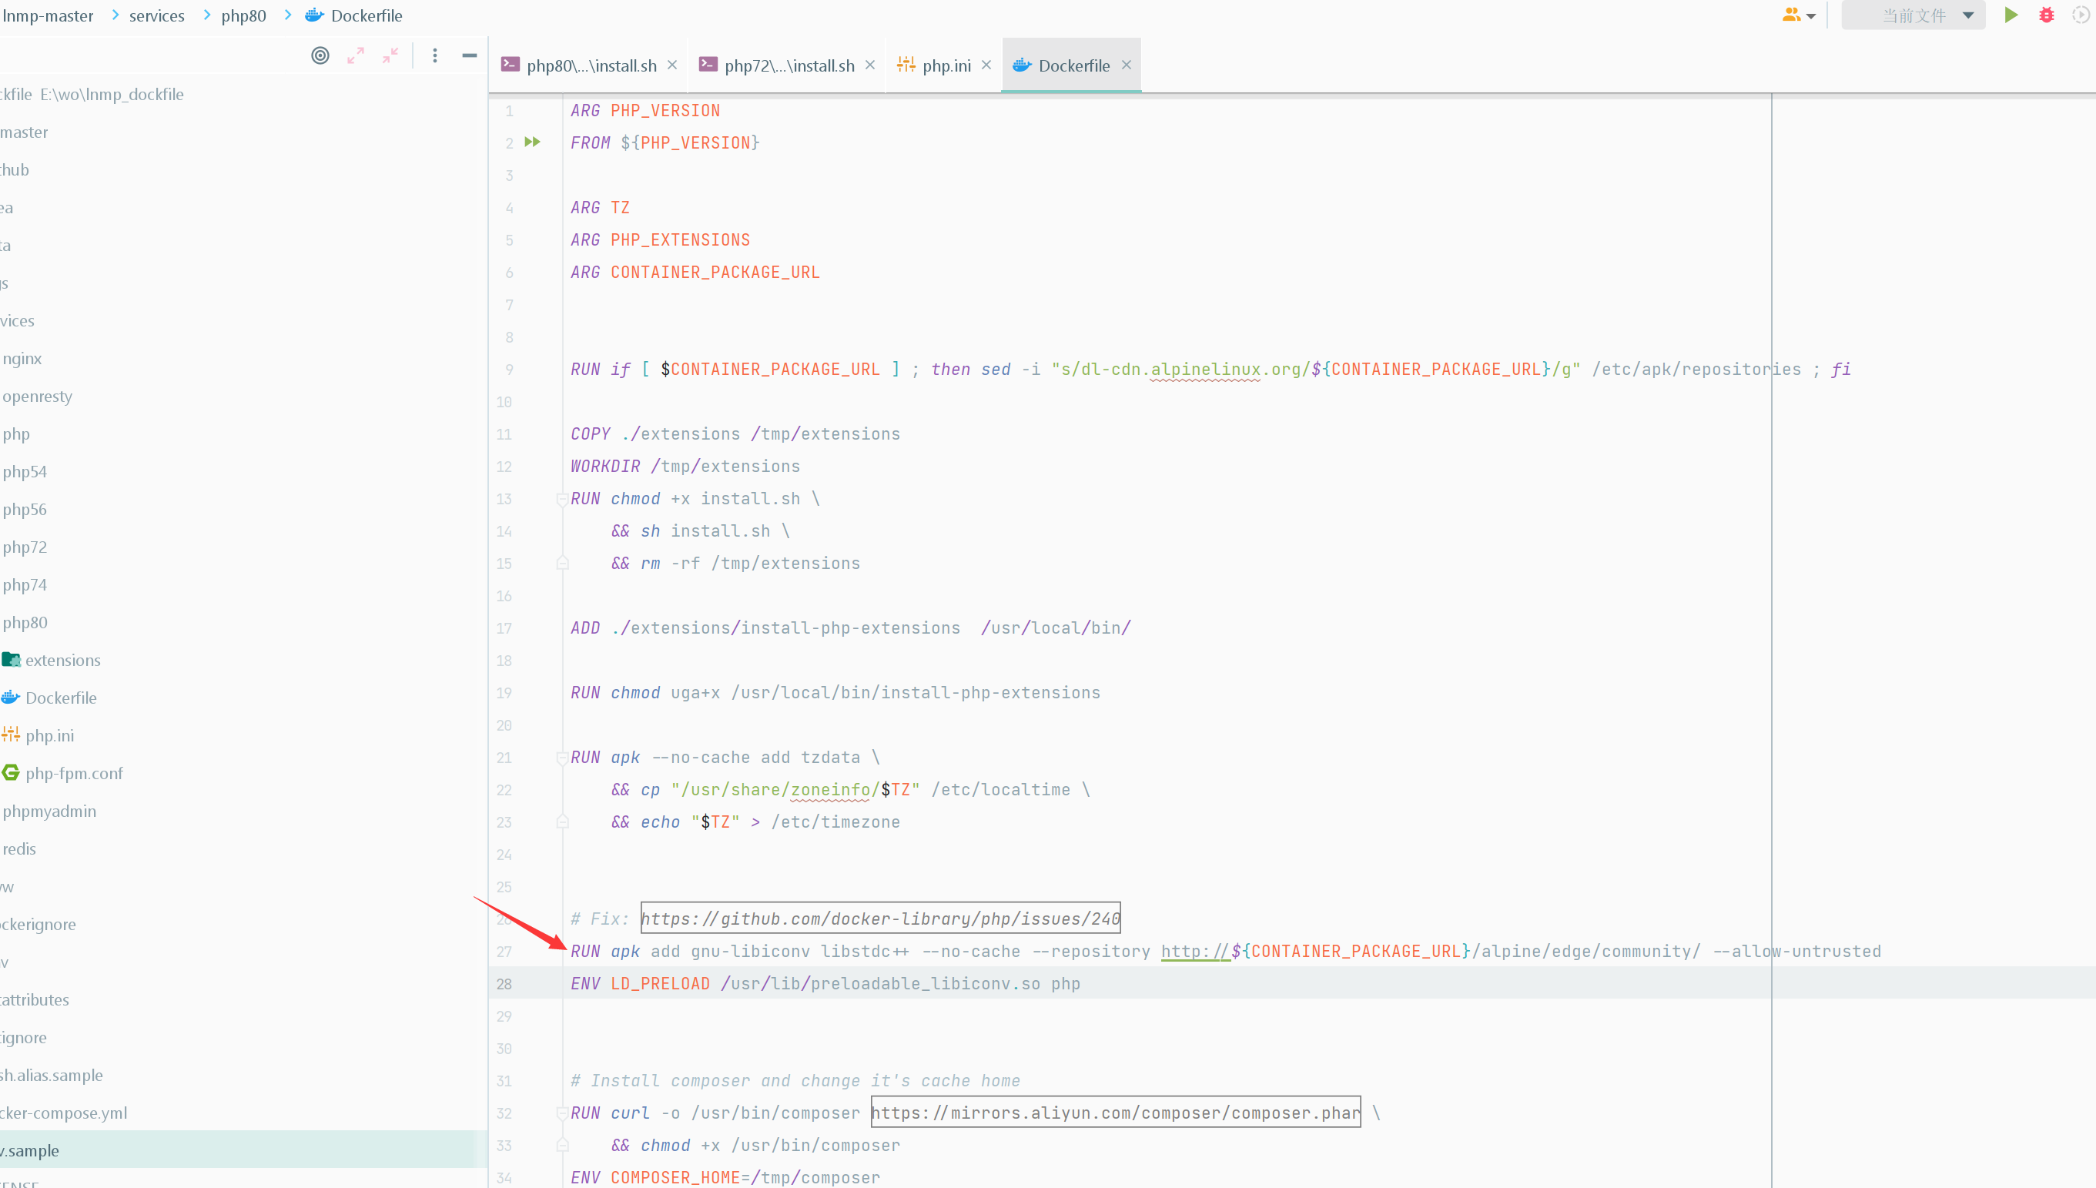Click the Collapse All icon in project panel
The height and width of the screenshot is (1188, 2096).
click(391, 55)
